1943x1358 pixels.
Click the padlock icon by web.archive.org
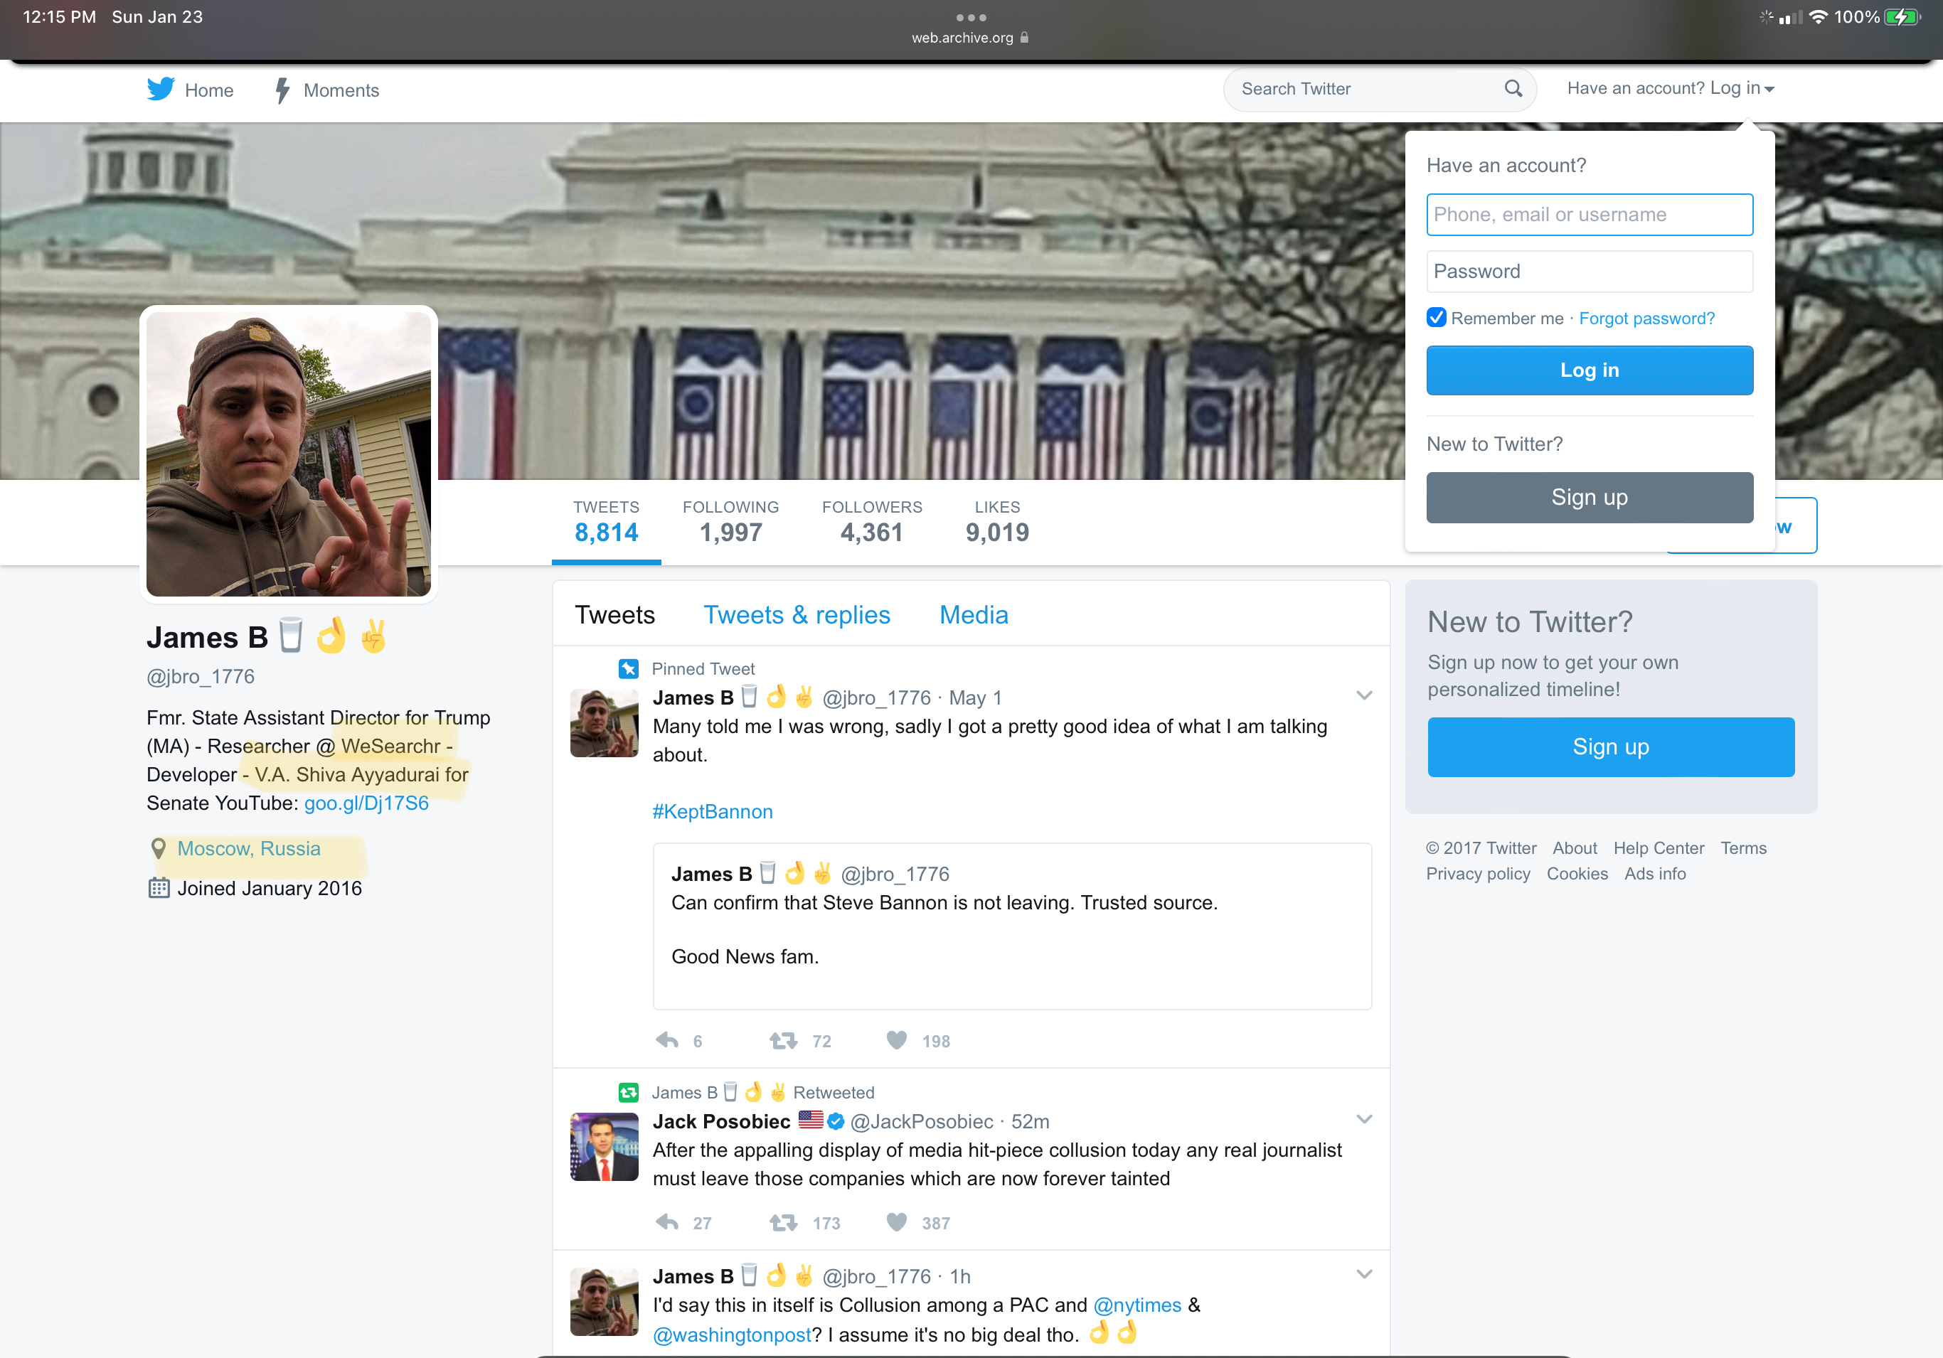point(1024,37)
